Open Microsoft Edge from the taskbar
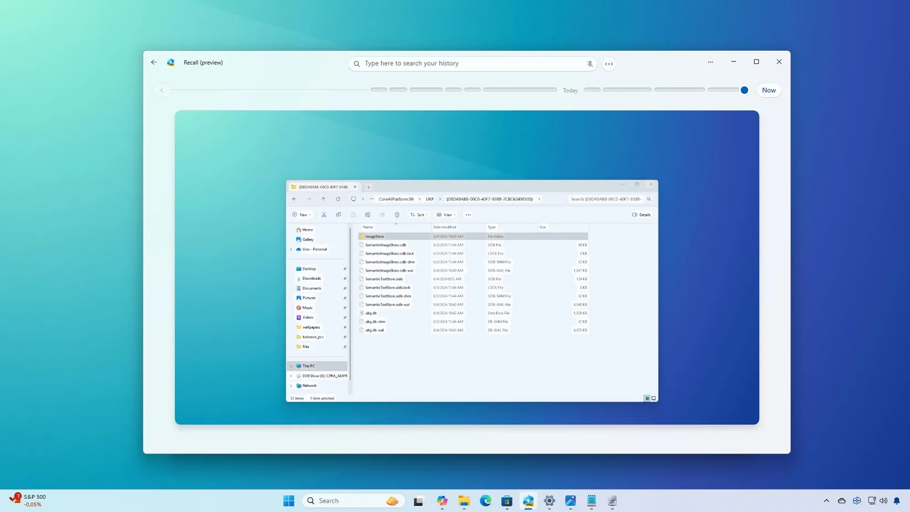This screenshot has height=512, width=910. coord(485,501)
